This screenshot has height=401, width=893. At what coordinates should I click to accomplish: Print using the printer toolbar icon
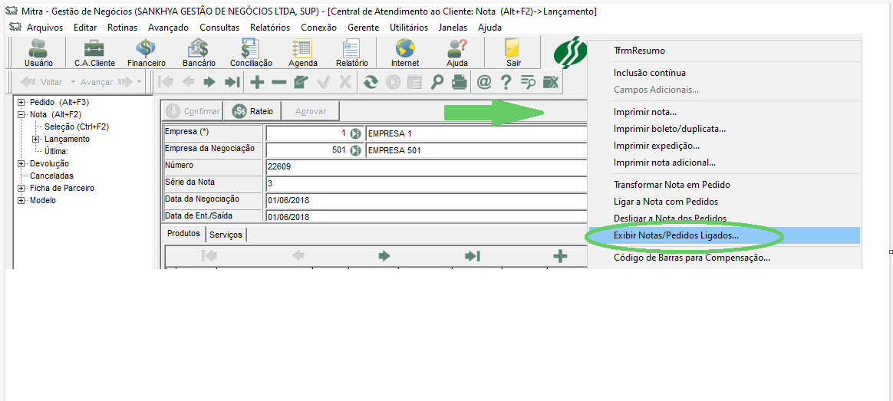[x=459, y=83]
